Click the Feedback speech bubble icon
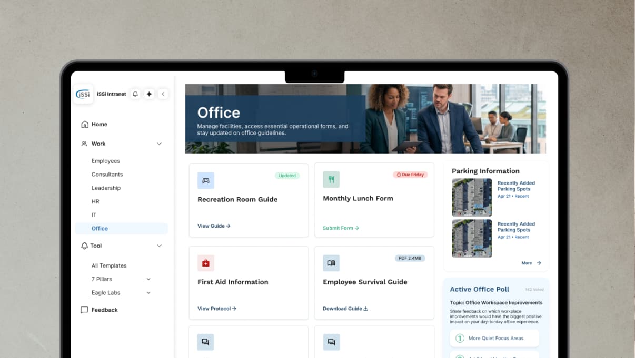Image resolution: width=635 pixels, height=358 pixels. point(84,310)
